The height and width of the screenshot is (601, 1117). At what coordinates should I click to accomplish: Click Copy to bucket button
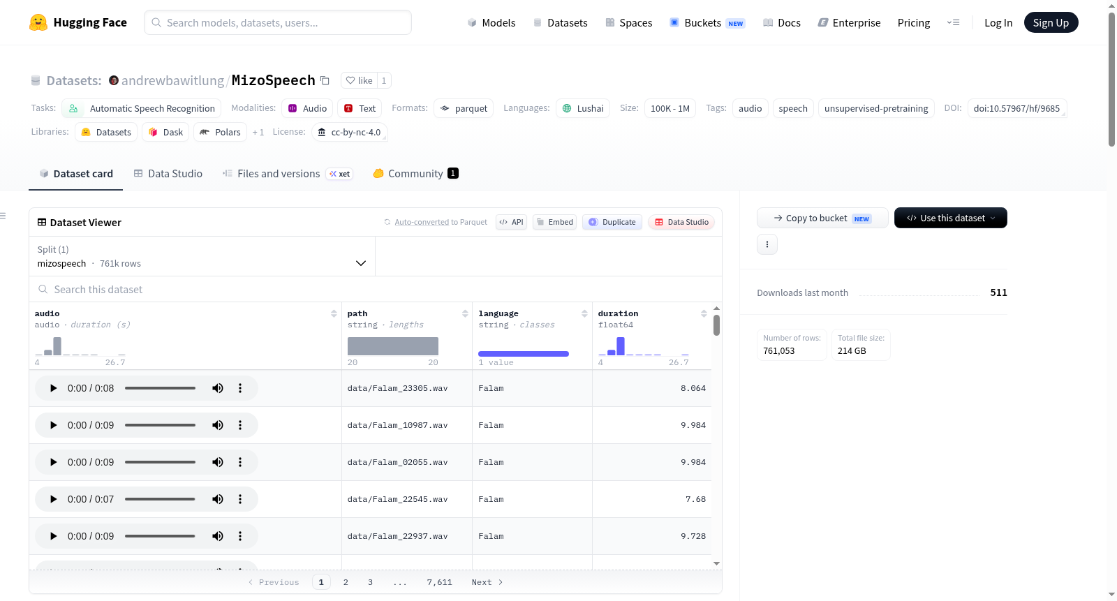coord(822,218)
